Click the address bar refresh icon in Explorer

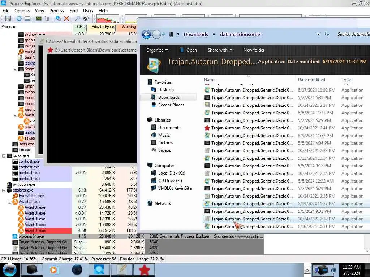327,34
